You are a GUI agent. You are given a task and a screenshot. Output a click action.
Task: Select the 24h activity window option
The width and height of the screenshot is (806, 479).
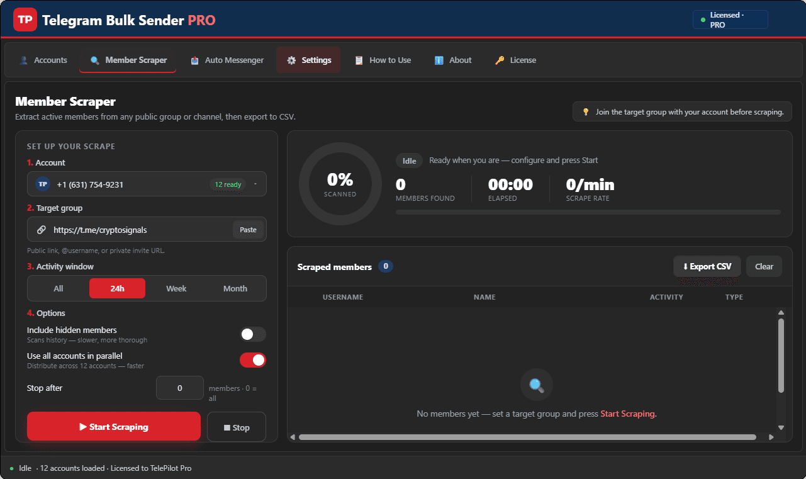point(117,288)
